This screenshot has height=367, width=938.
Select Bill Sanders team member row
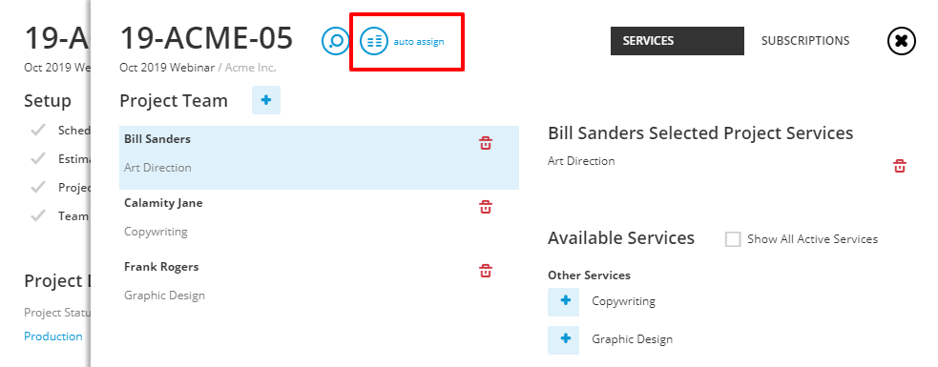[x=319, y=158]
